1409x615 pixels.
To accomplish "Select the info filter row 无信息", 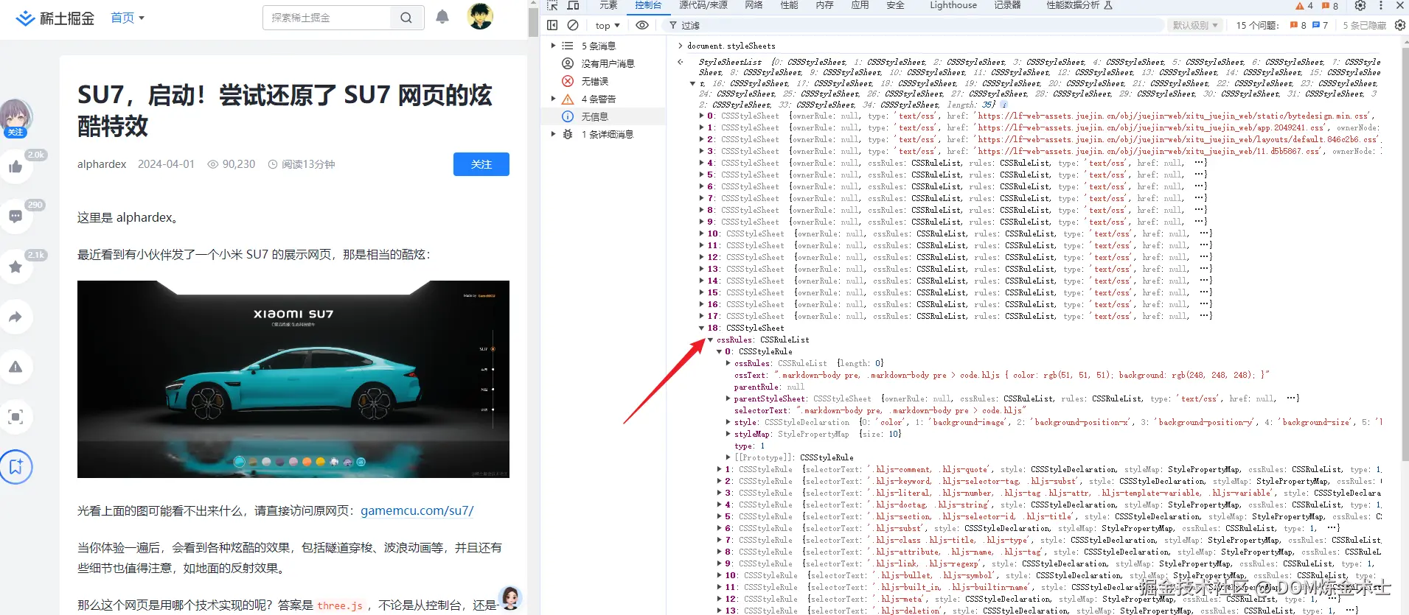I will point(605,116).
